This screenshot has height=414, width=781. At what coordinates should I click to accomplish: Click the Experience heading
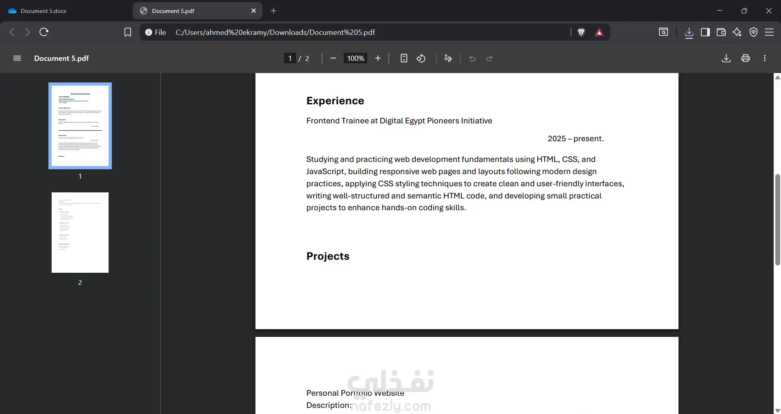tap(335, 101)
